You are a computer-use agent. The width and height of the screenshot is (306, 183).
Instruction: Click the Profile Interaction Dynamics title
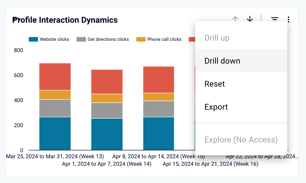point(65,20)
